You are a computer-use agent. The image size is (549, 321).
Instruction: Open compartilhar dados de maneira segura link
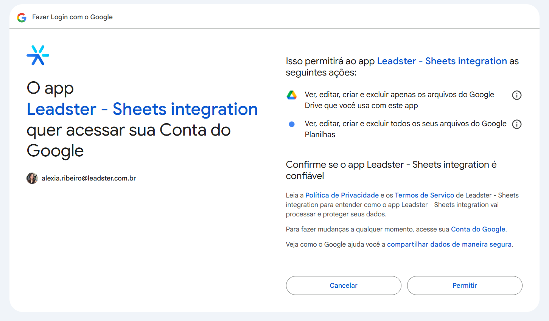click(x=449, y=244)
